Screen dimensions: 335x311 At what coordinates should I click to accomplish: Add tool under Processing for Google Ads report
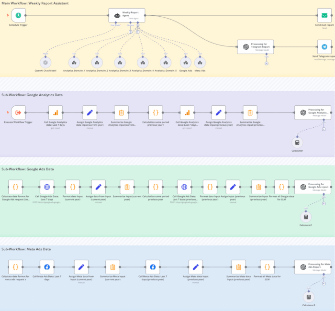(x=324, y=203)
